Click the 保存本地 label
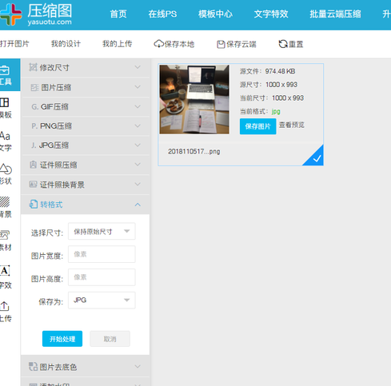Image resolution: width=391 pixels, height=386 pixels. coord(179,44)
